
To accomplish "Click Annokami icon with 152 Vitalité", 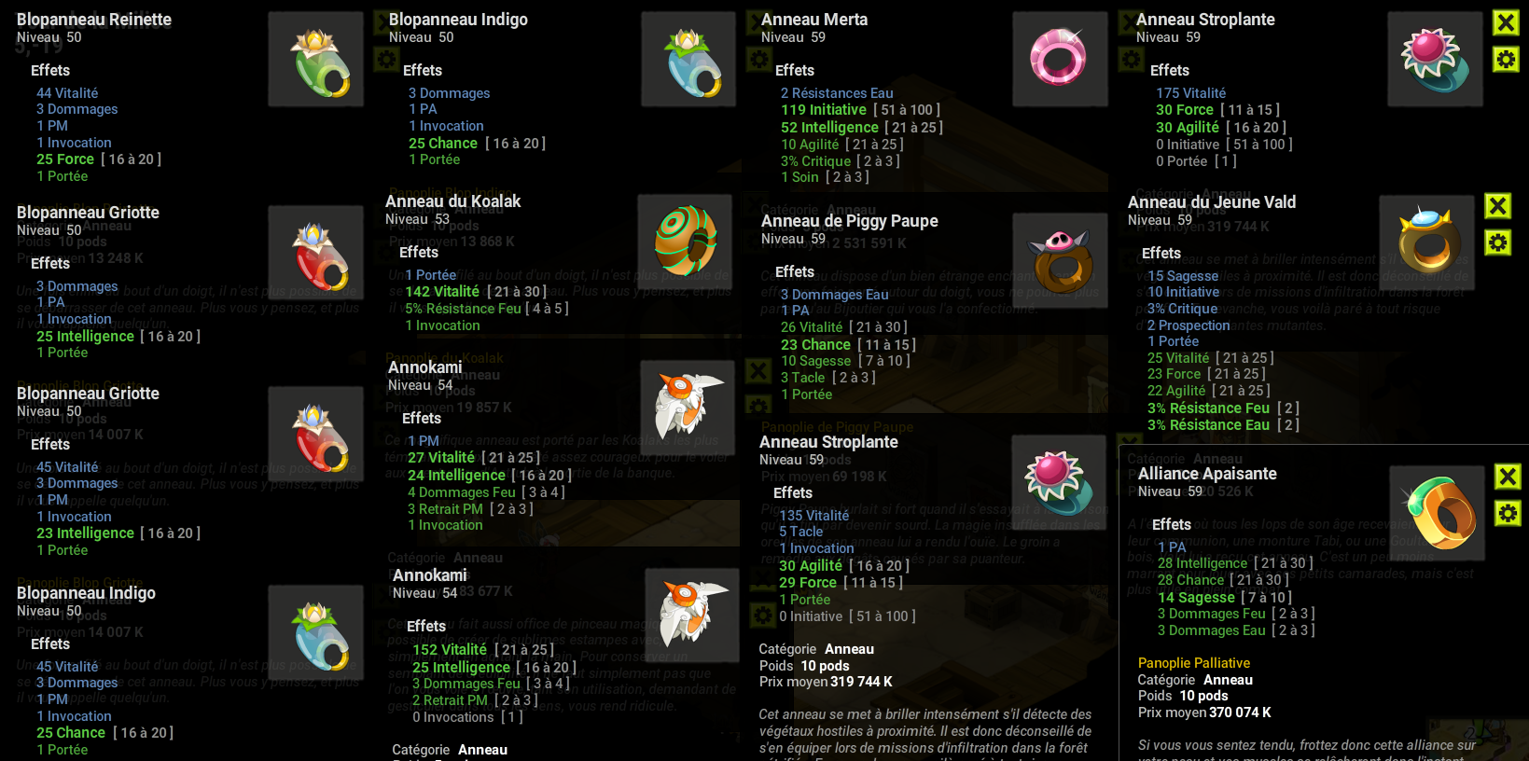I will (x=692, y=615).
